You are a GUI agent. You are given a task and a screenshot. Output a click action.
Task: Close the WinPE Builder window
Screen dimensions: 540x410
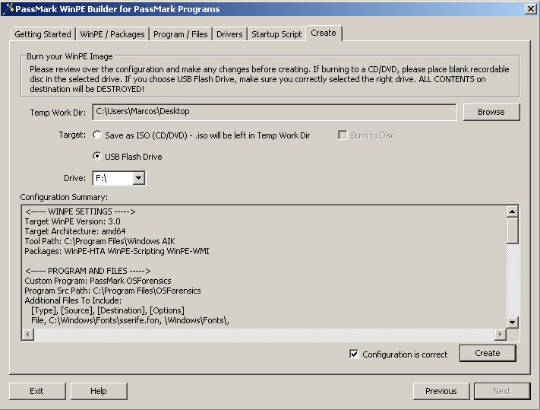click(x=529, y=9)
